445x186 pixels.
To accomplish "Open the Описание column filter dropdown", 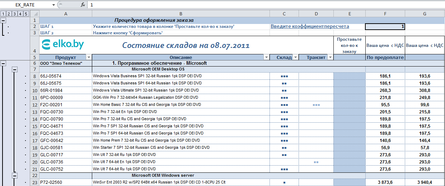I will point(266,57).
